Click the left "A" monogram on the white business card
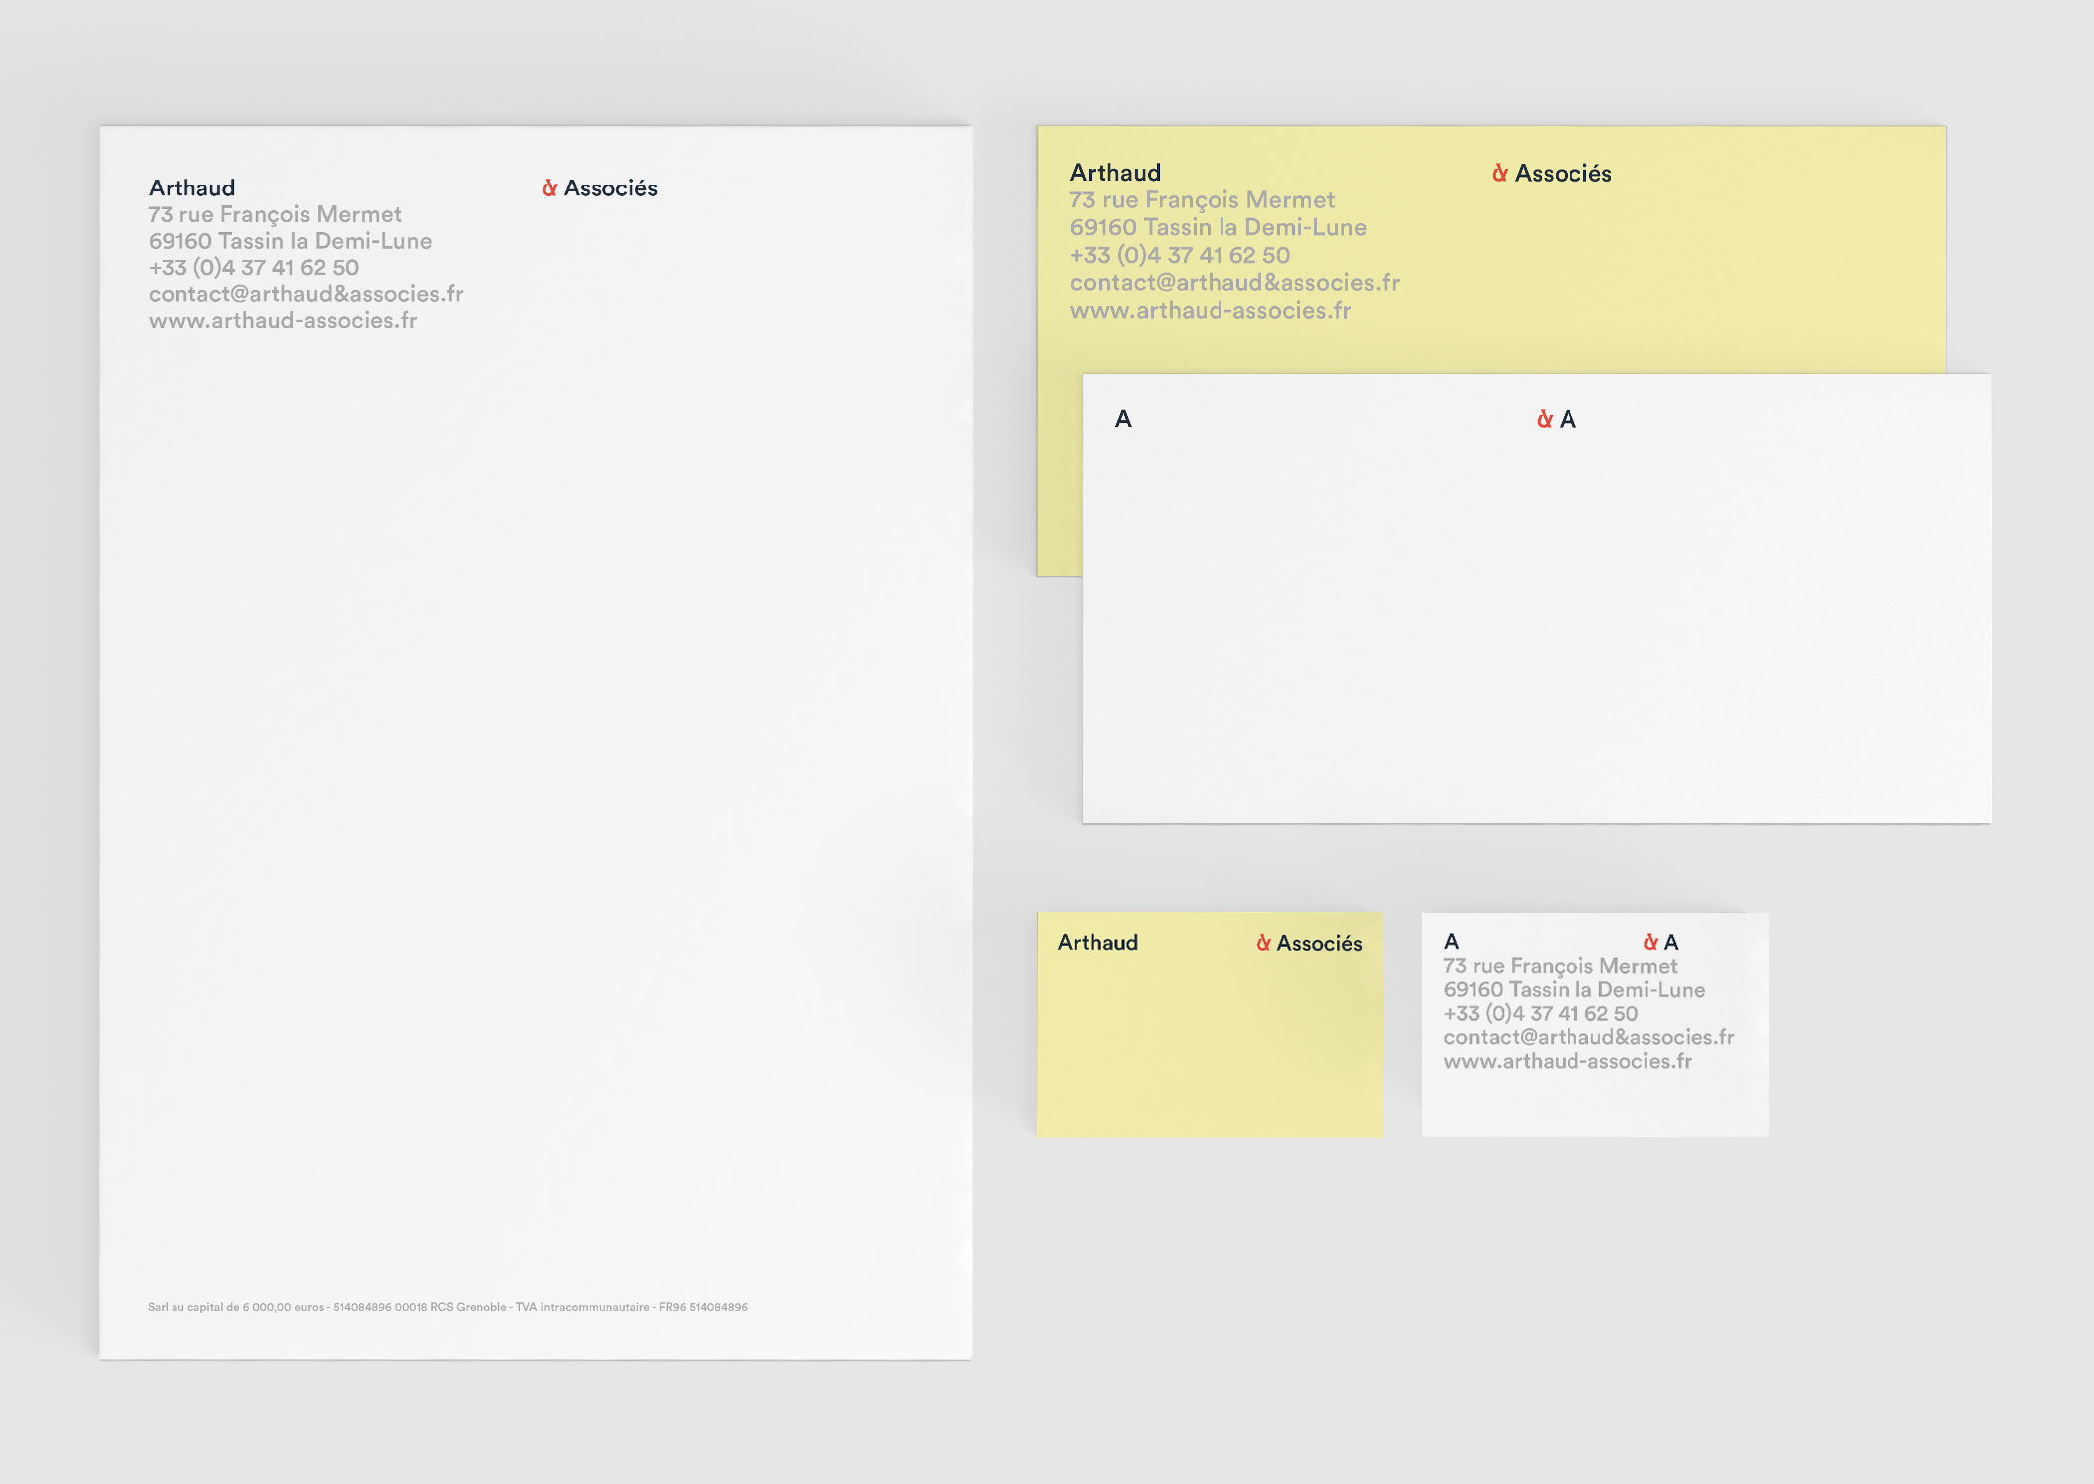This screenshot has height=1484, width=2094. (x=1451, y=941)
